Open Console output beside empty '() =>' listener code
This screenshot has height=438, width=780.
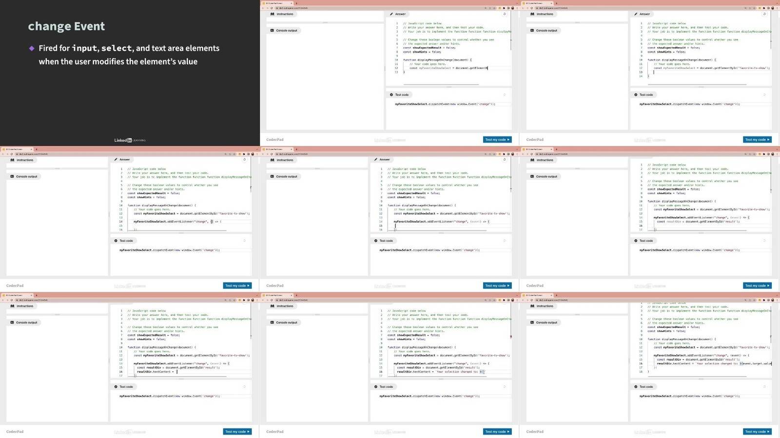(24, 176)
